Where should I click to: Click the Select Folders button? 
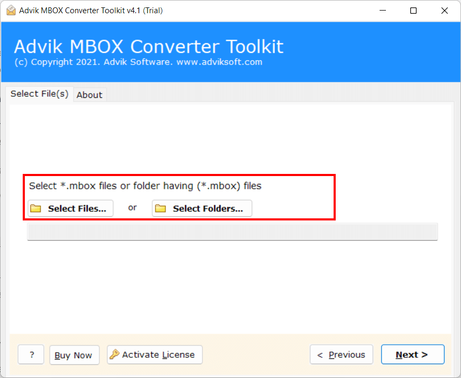(x=202, y=208)
